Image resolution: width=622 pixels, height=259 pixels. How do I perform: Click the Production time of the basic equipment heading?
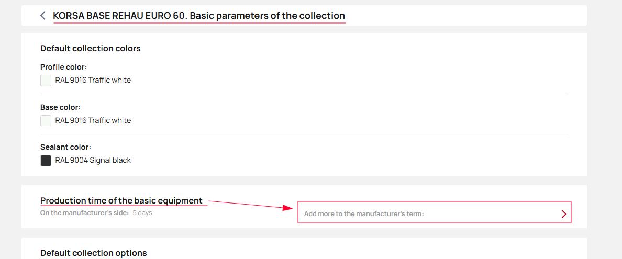[121, 201]
